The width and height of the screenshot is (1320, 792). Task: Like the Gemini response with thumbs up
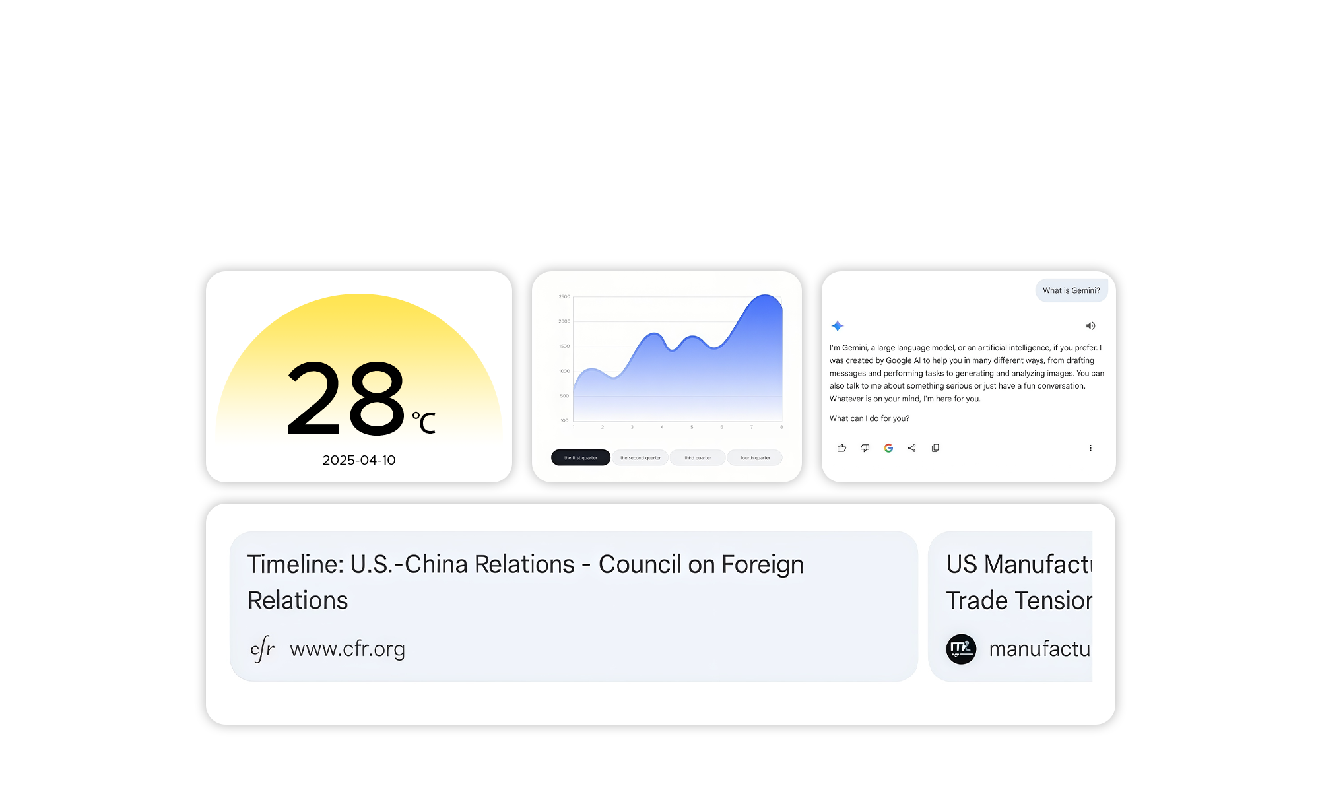pos(841,448)
